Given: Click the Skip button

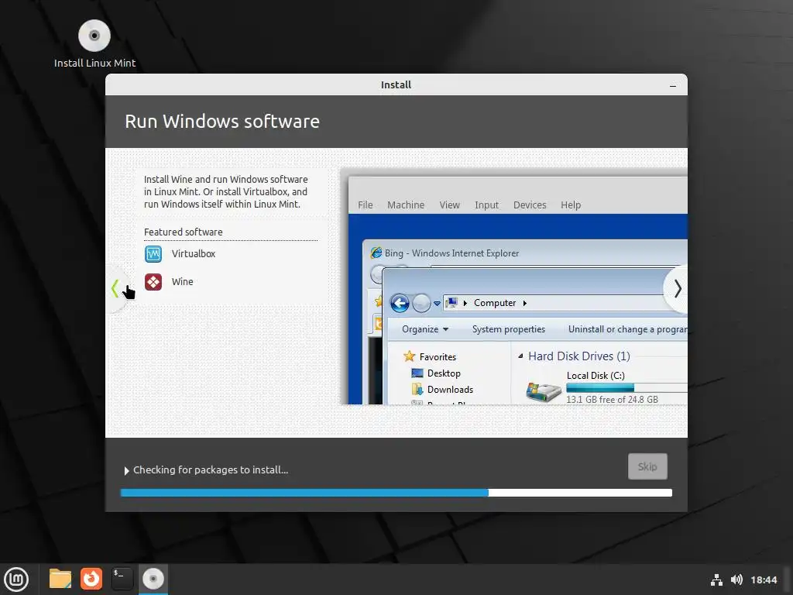Looking at the screenshot, I should click(647, 466).
